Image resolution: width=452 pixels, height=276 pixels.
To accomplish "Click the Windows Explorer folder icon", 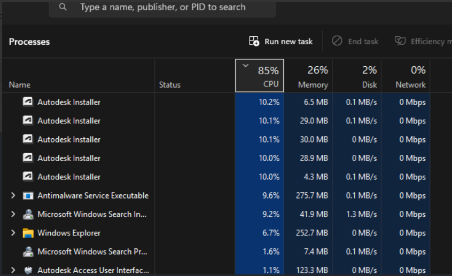I will pos(28,233).
